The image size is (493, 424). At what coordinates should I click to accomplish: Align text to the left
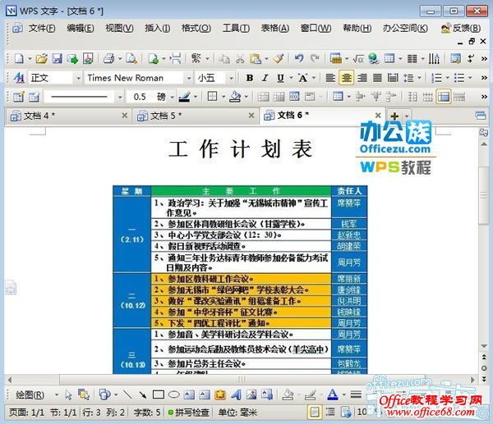pos(330,78)
